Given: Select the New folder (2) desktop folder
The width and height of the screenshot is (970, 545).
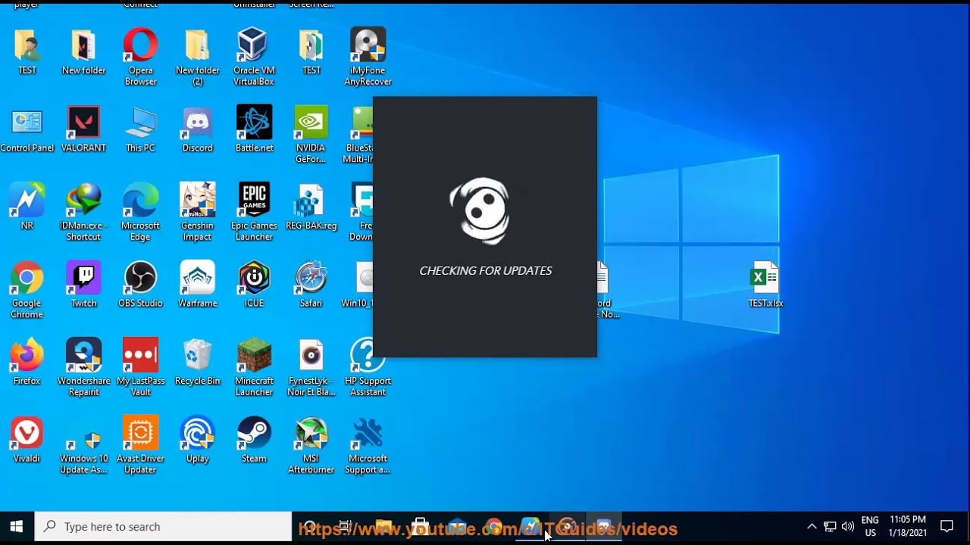Looking at the screenshot, I should [x=197, y=57].
